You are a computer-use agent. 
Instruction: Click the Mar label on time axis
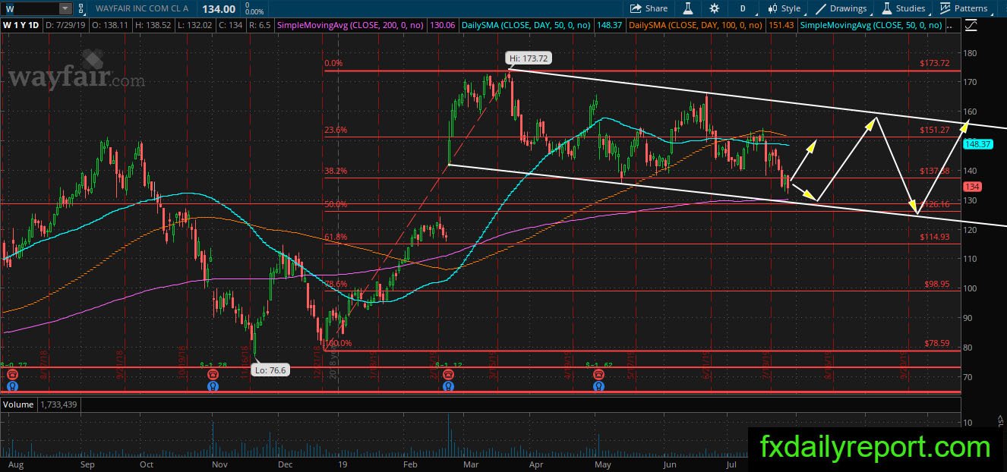coord(471,464)
